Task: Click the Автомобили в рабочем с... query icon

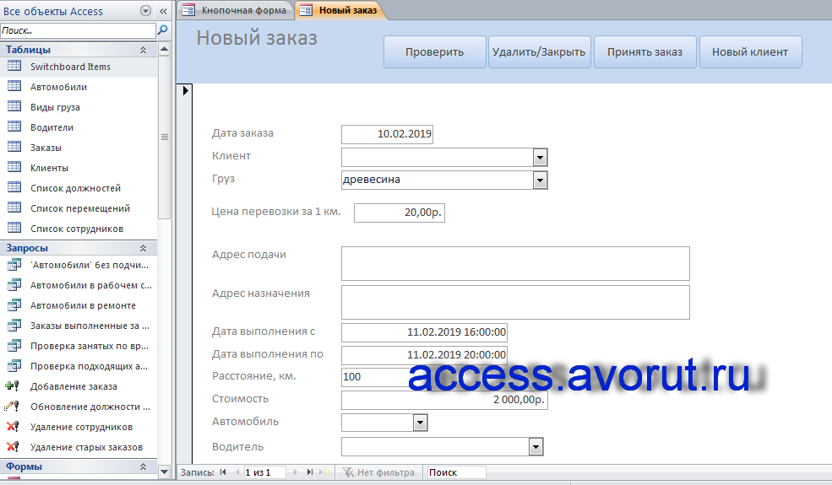Action: coord(14,284)
